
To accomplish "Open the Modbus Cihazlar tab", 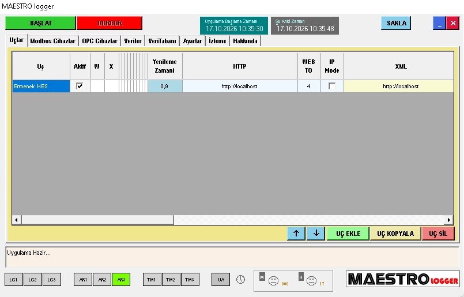I will pyautogui.click(x=53, y=41).
